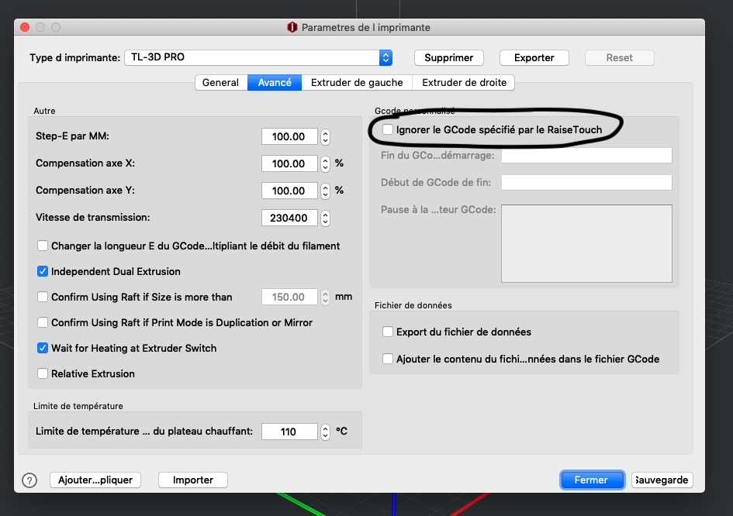Open the Extruder de gauche tab
The image size is (733, 516).
(357, 83)
